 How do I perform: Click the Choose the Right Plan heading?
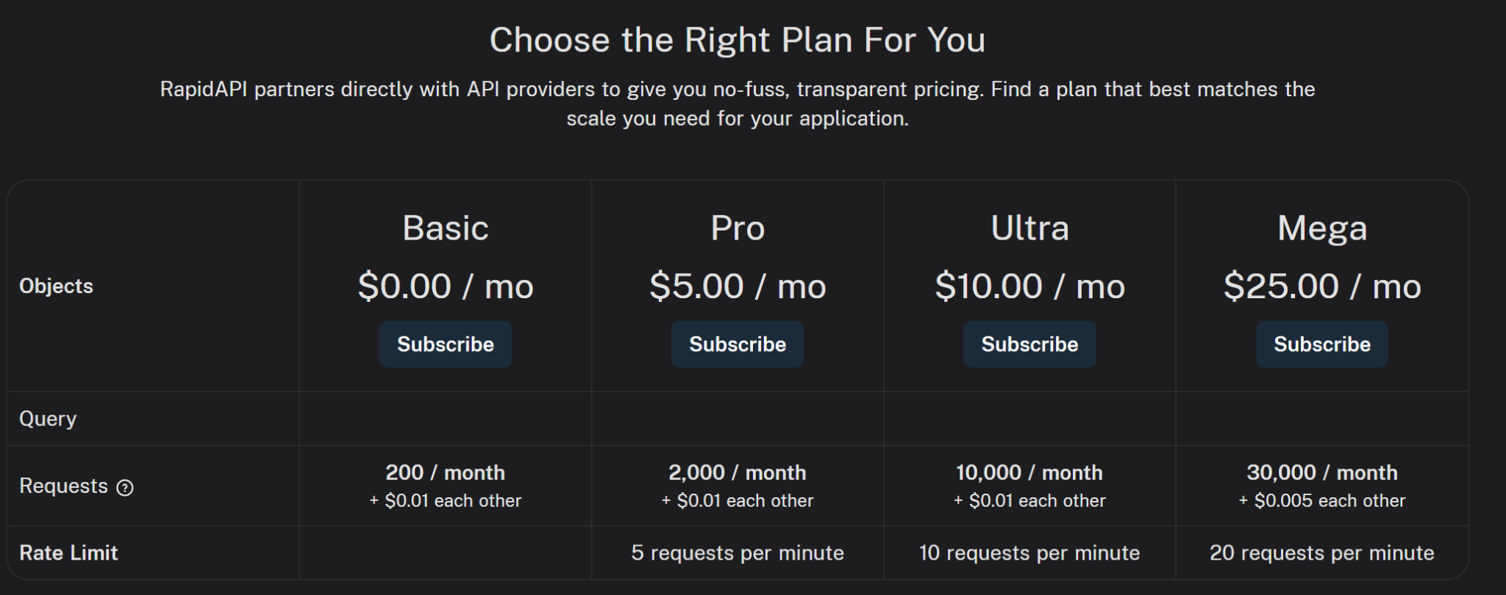pyautogui.click(x=737, y=40)
